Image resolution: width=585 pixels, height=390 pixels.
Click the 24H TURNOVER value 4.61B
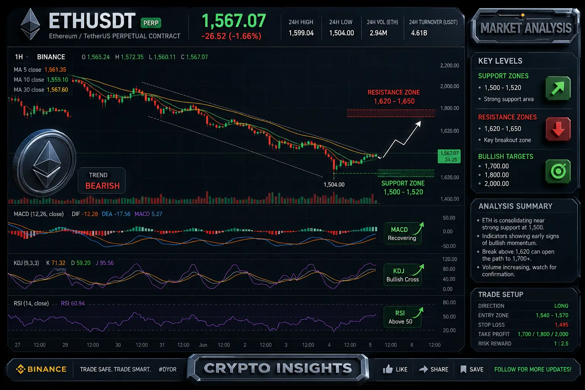(419, 33)
